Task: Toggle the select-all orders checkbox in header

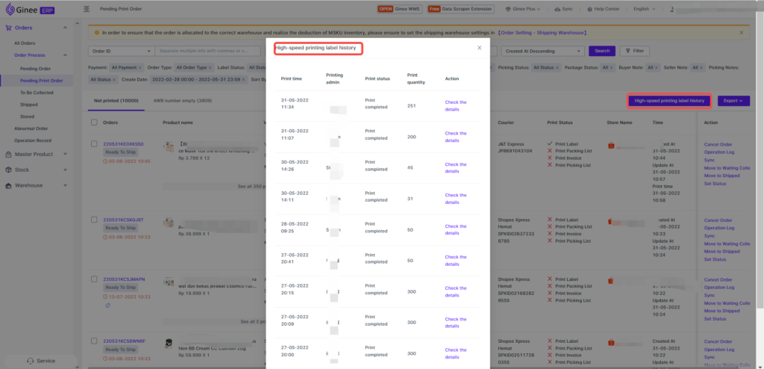Action: [94, 123]
